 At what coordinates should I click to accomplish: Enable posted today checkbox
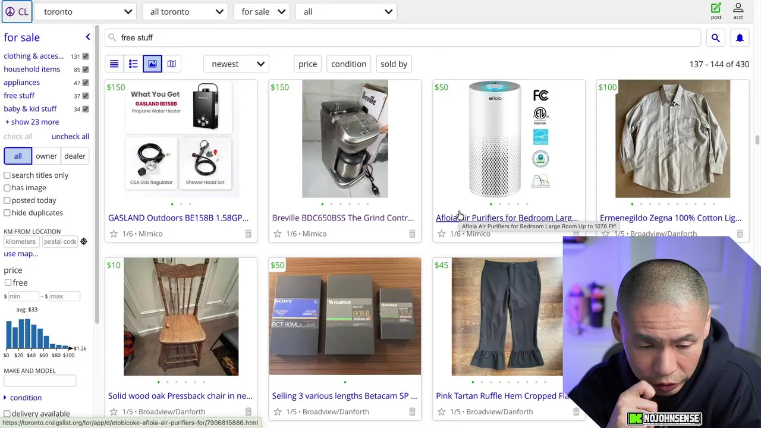tap(7, 200)
